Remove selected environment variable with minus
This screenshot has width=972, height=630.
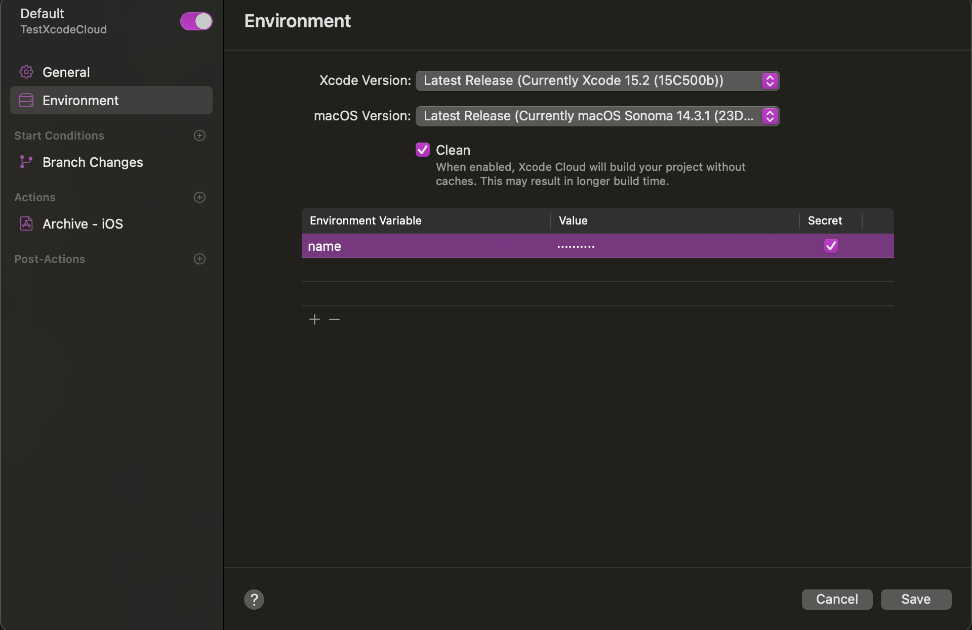(334, 320)
